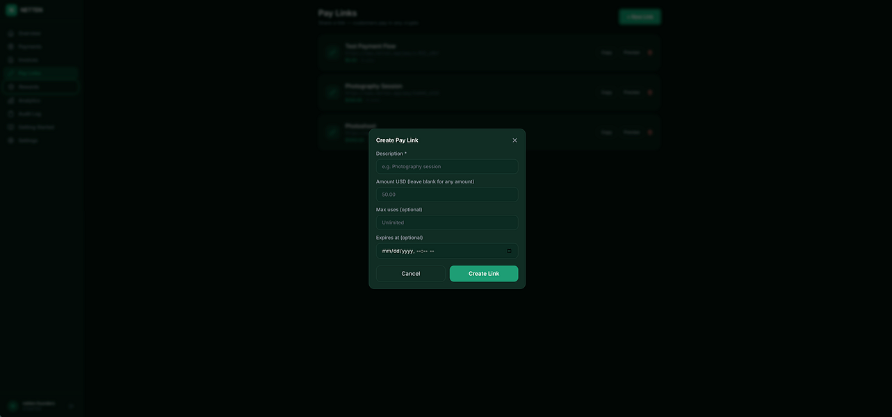Click the 'Expires at (optional)' label

tap(399, 238)
